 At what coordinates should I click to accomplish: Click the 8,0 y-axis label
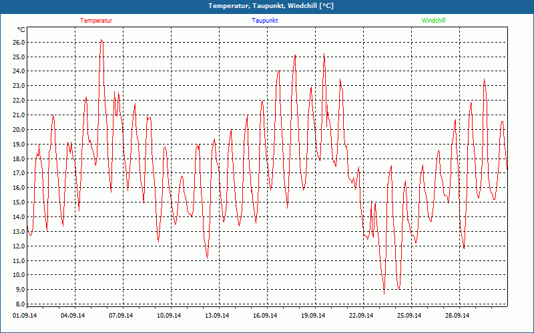click(20, 304)
